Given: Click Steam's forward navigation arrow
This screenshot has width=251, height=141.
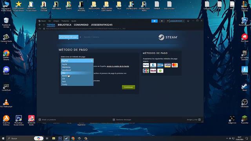Looking at the screenshot, I should [44, 25].
